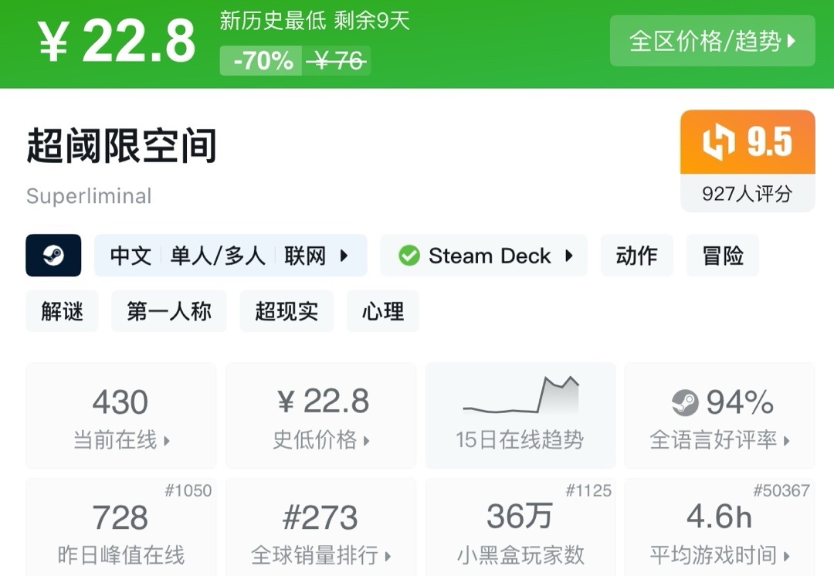Viewport: 834px width, 576px height.
Task: View current online players stat (430)
Action: coord(120,415)
